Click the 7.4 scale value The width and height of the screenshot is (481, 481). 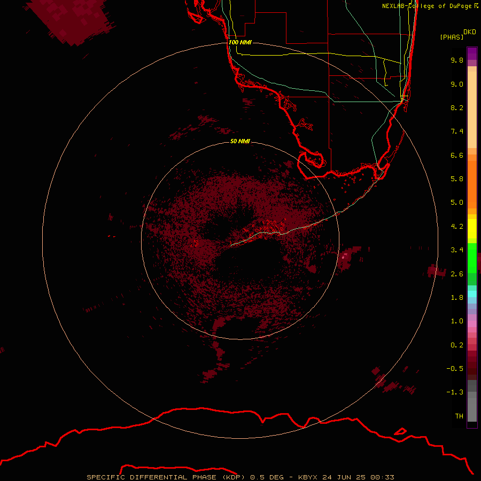point(457,131)
